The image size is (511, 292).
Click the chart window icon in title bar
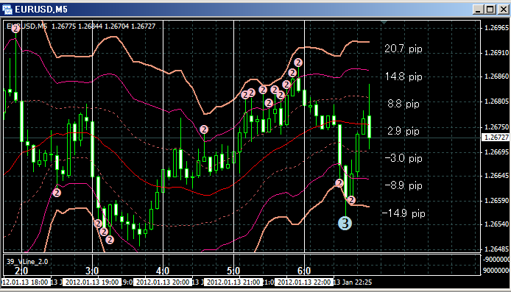point(7,10)
